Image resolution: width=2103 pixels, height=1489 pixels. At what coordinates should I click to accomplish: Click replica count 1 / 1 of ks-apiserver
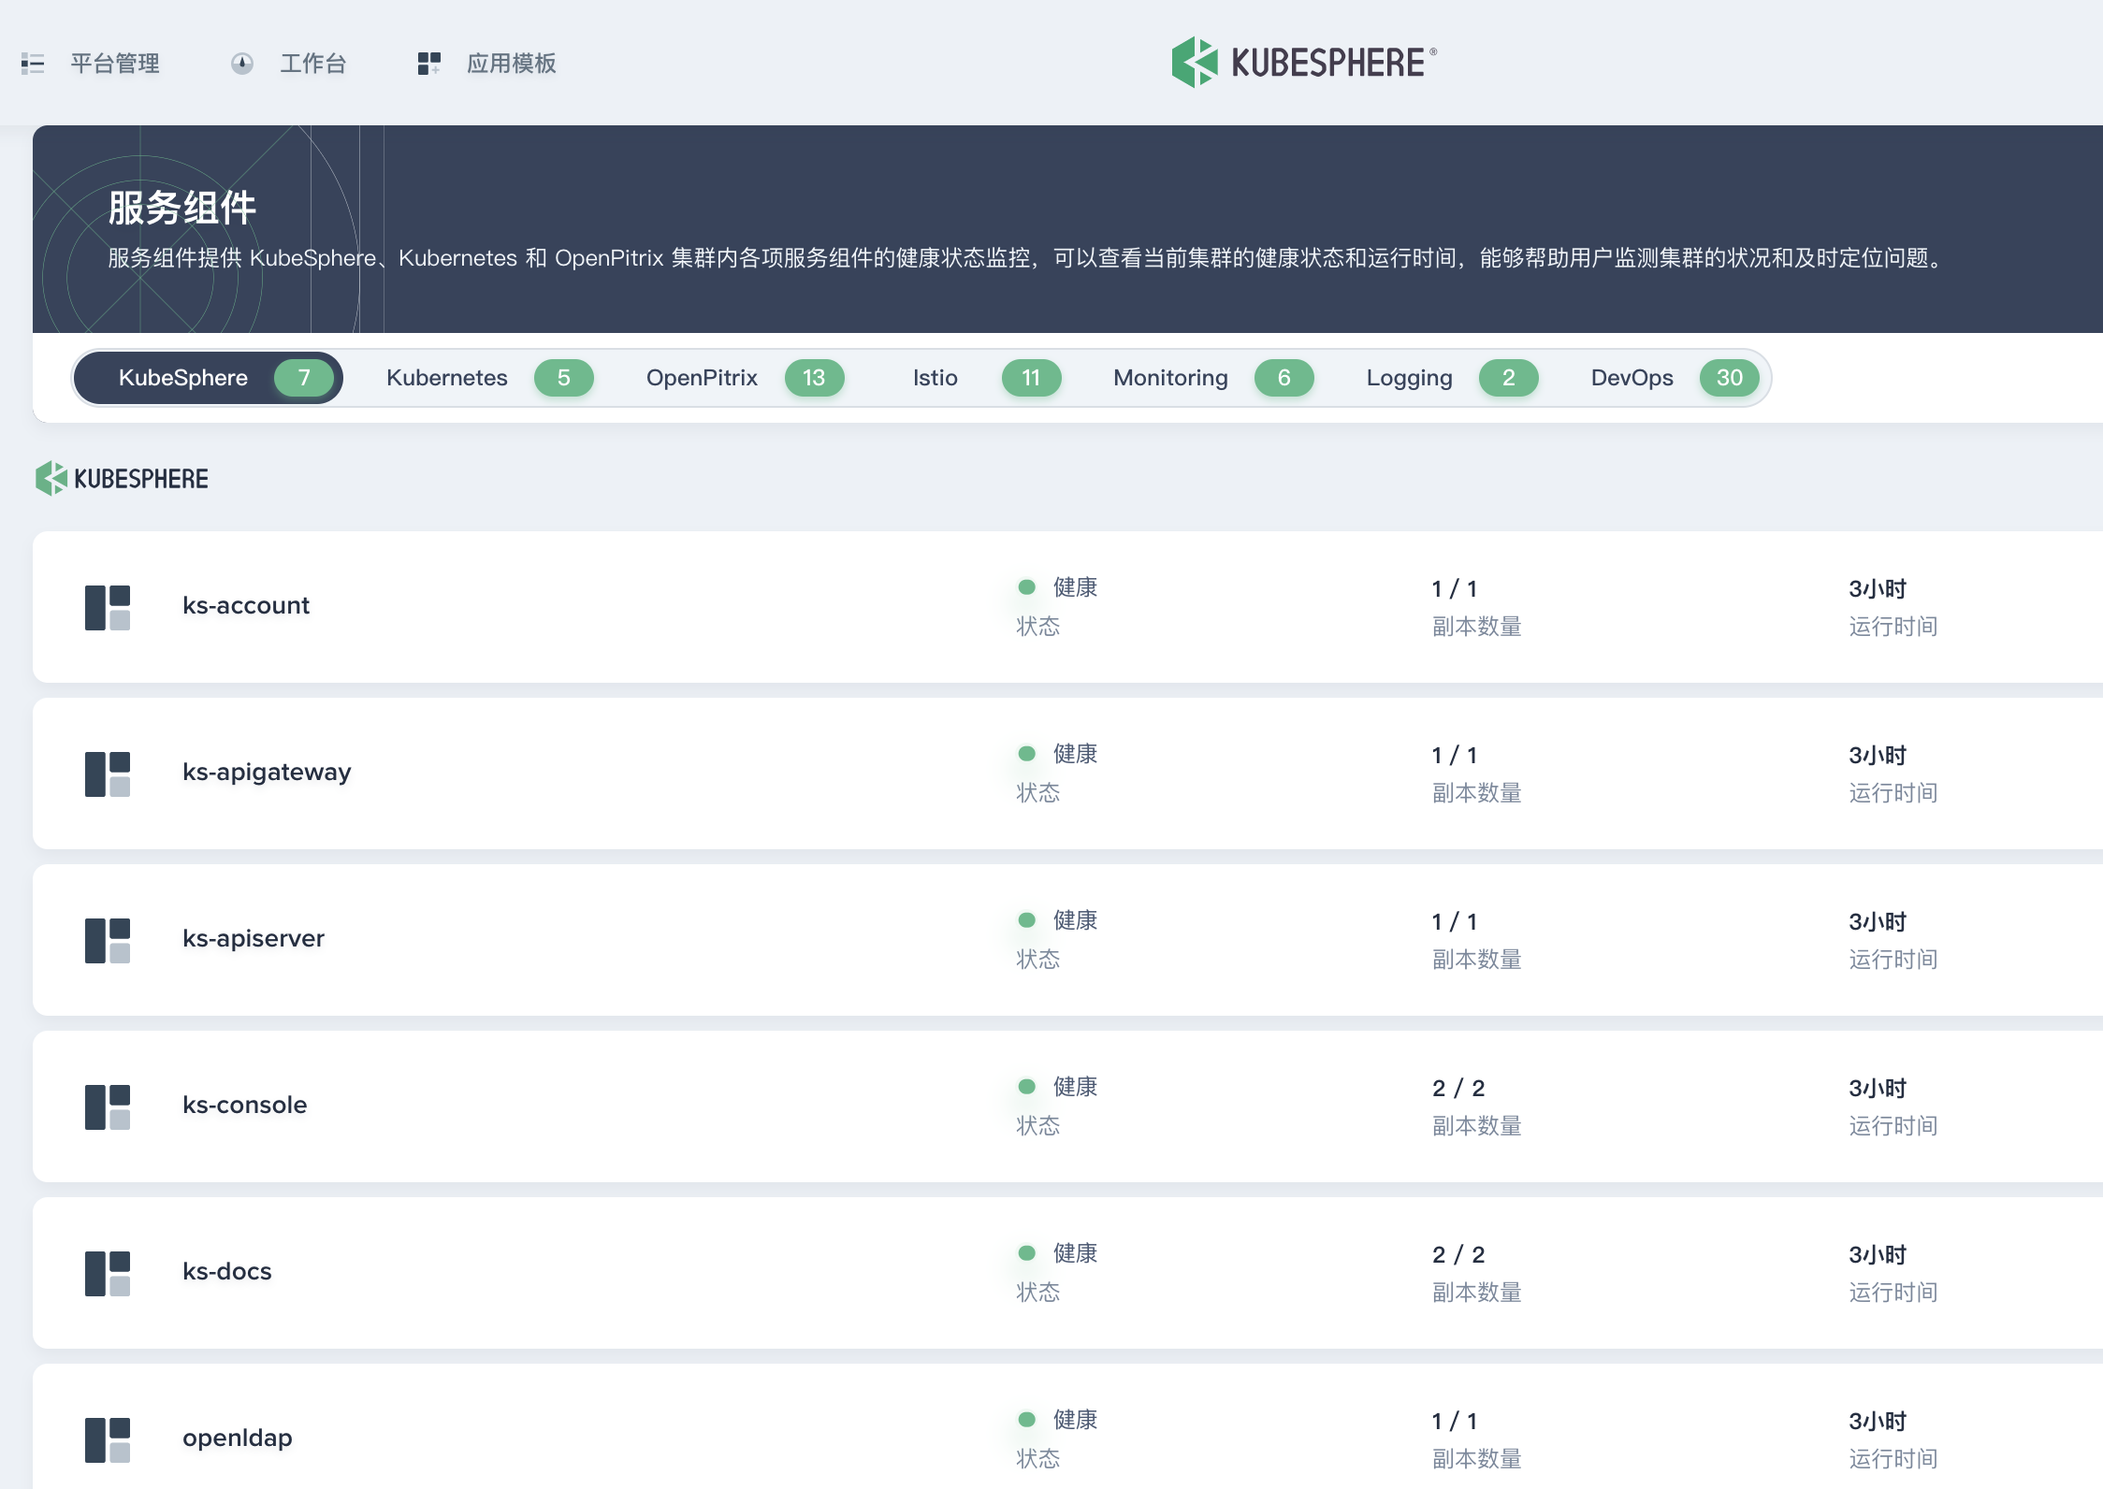coord(1455,922)
